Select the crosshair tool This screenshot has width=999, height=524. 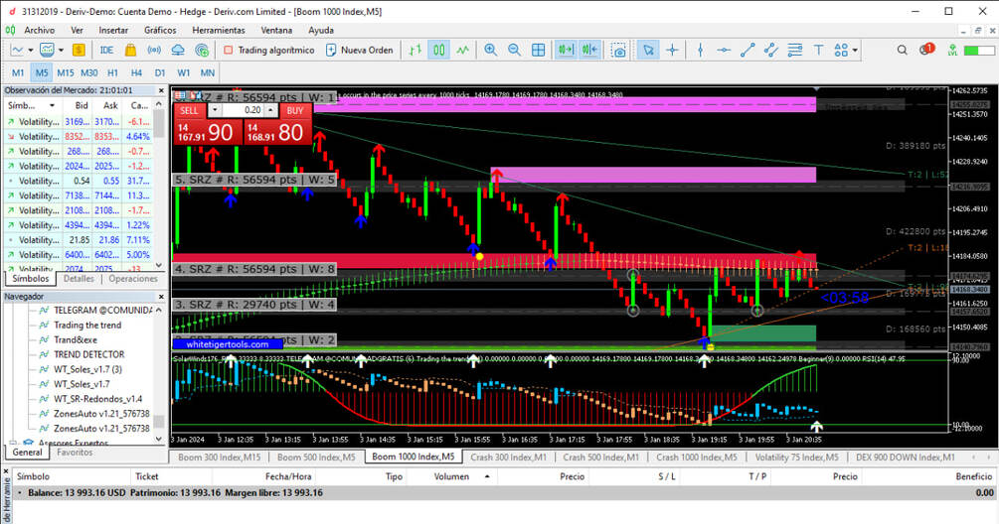(x=672, y=50)
